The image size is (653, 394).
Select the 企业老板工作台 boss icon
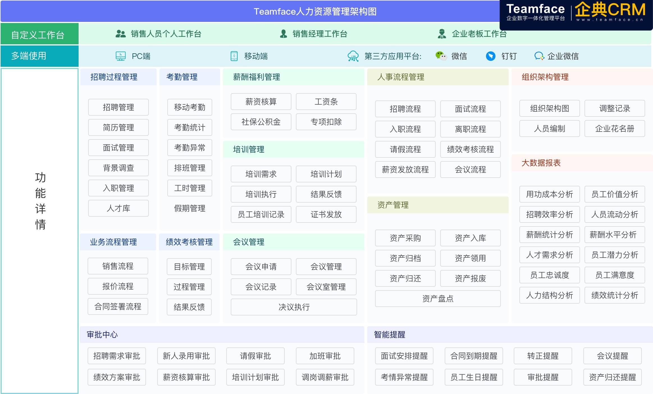(442, 33)
